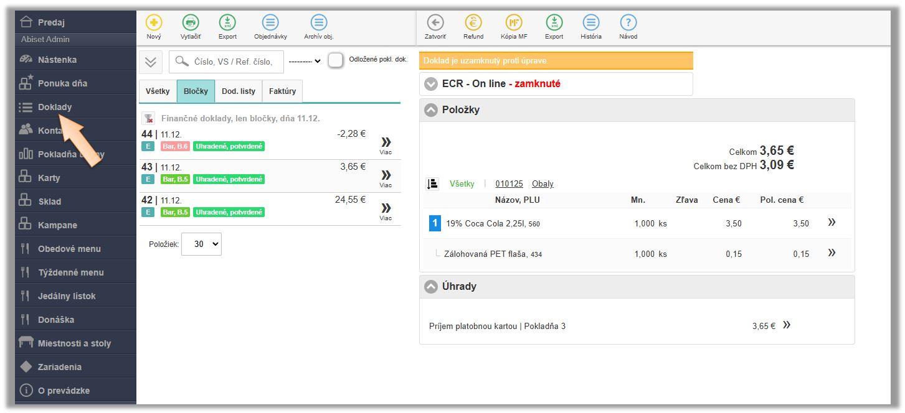This screenshot has width=905, height=413.
Task: Open Archív obj. toolbar icon
Action: coord(319,23)
